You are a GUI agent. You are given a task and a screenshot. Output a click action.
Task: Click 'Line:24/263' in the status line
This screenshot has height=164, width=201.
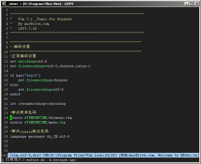point(105,155)
